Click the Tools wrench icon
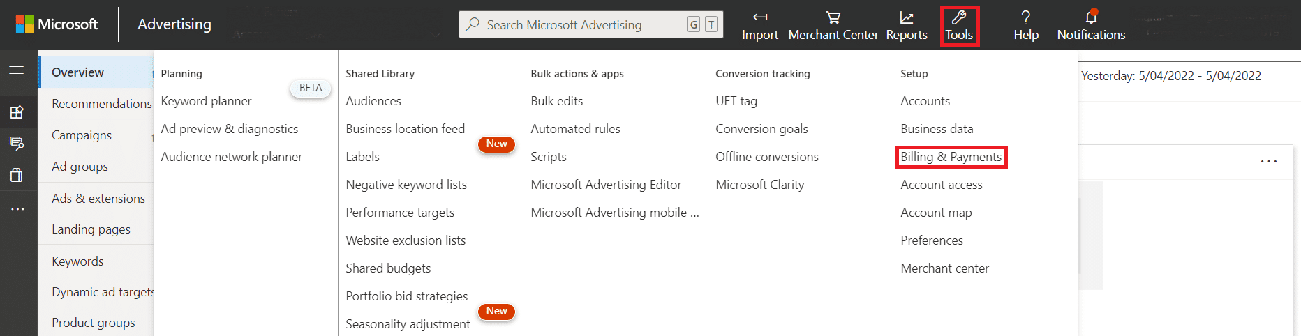 [x=959, y=17]
